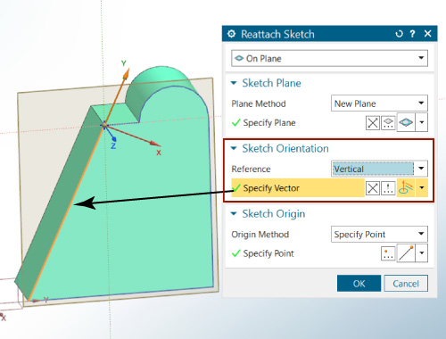446x339 pixels.
Task: Collapse the Sketch Orientation section
Action: click(x=234, y=148)
